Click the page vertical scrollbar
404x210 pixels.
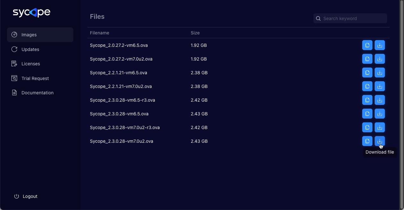click(x=402, y=105)
